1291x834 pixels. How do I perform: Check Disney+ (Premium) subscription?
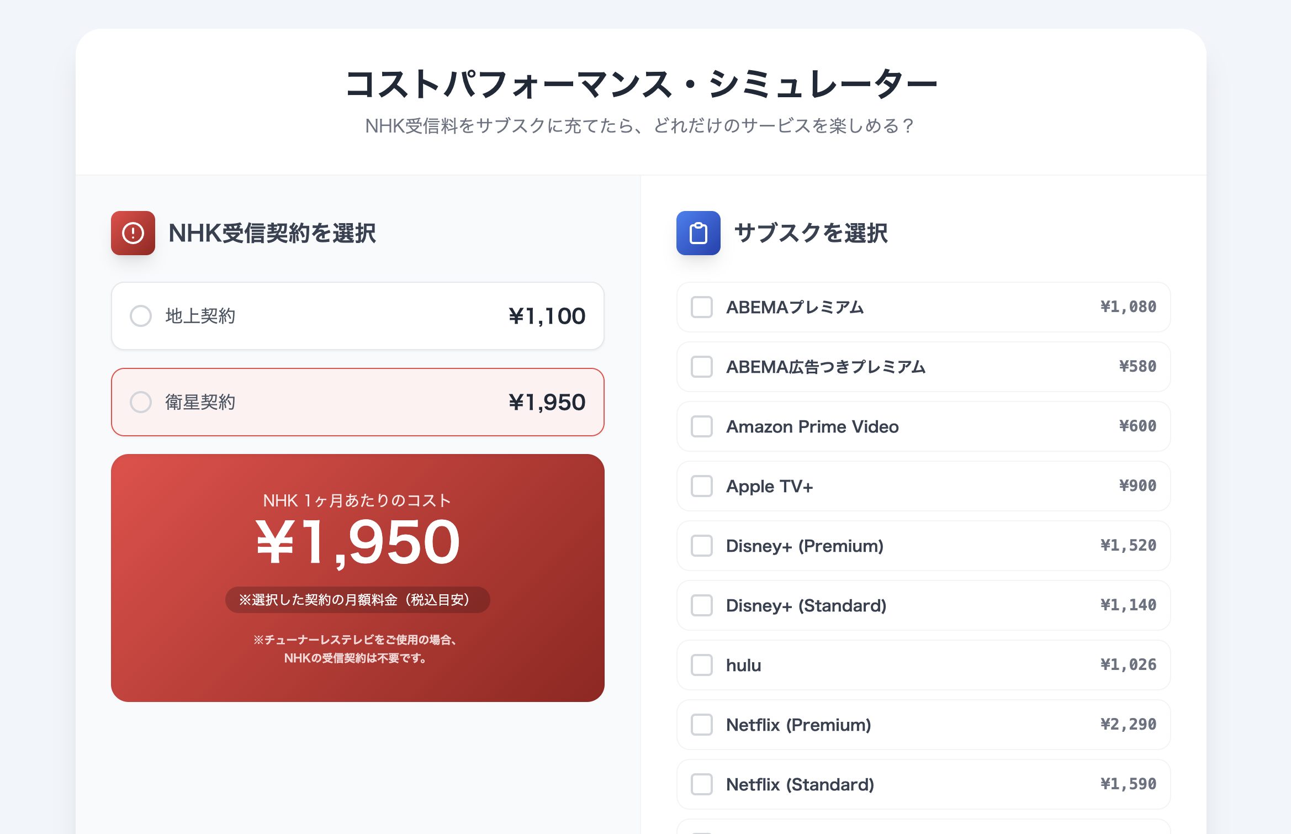[701, 546]
